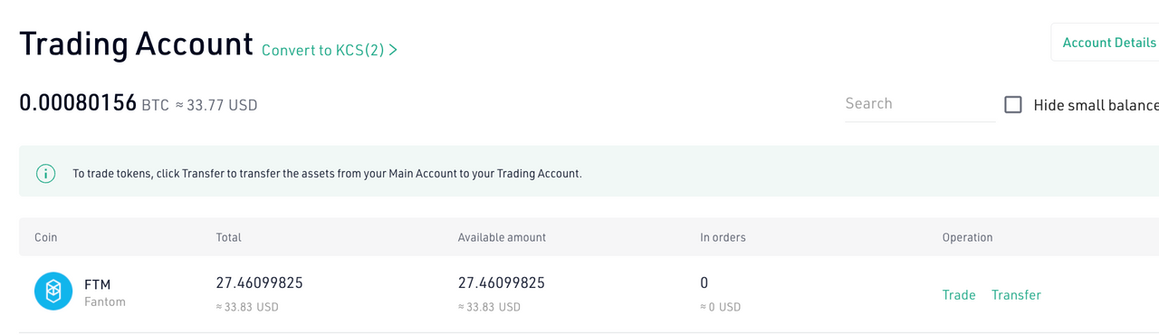Click the transfer instructions info banner text

click(x=327, y=173)
